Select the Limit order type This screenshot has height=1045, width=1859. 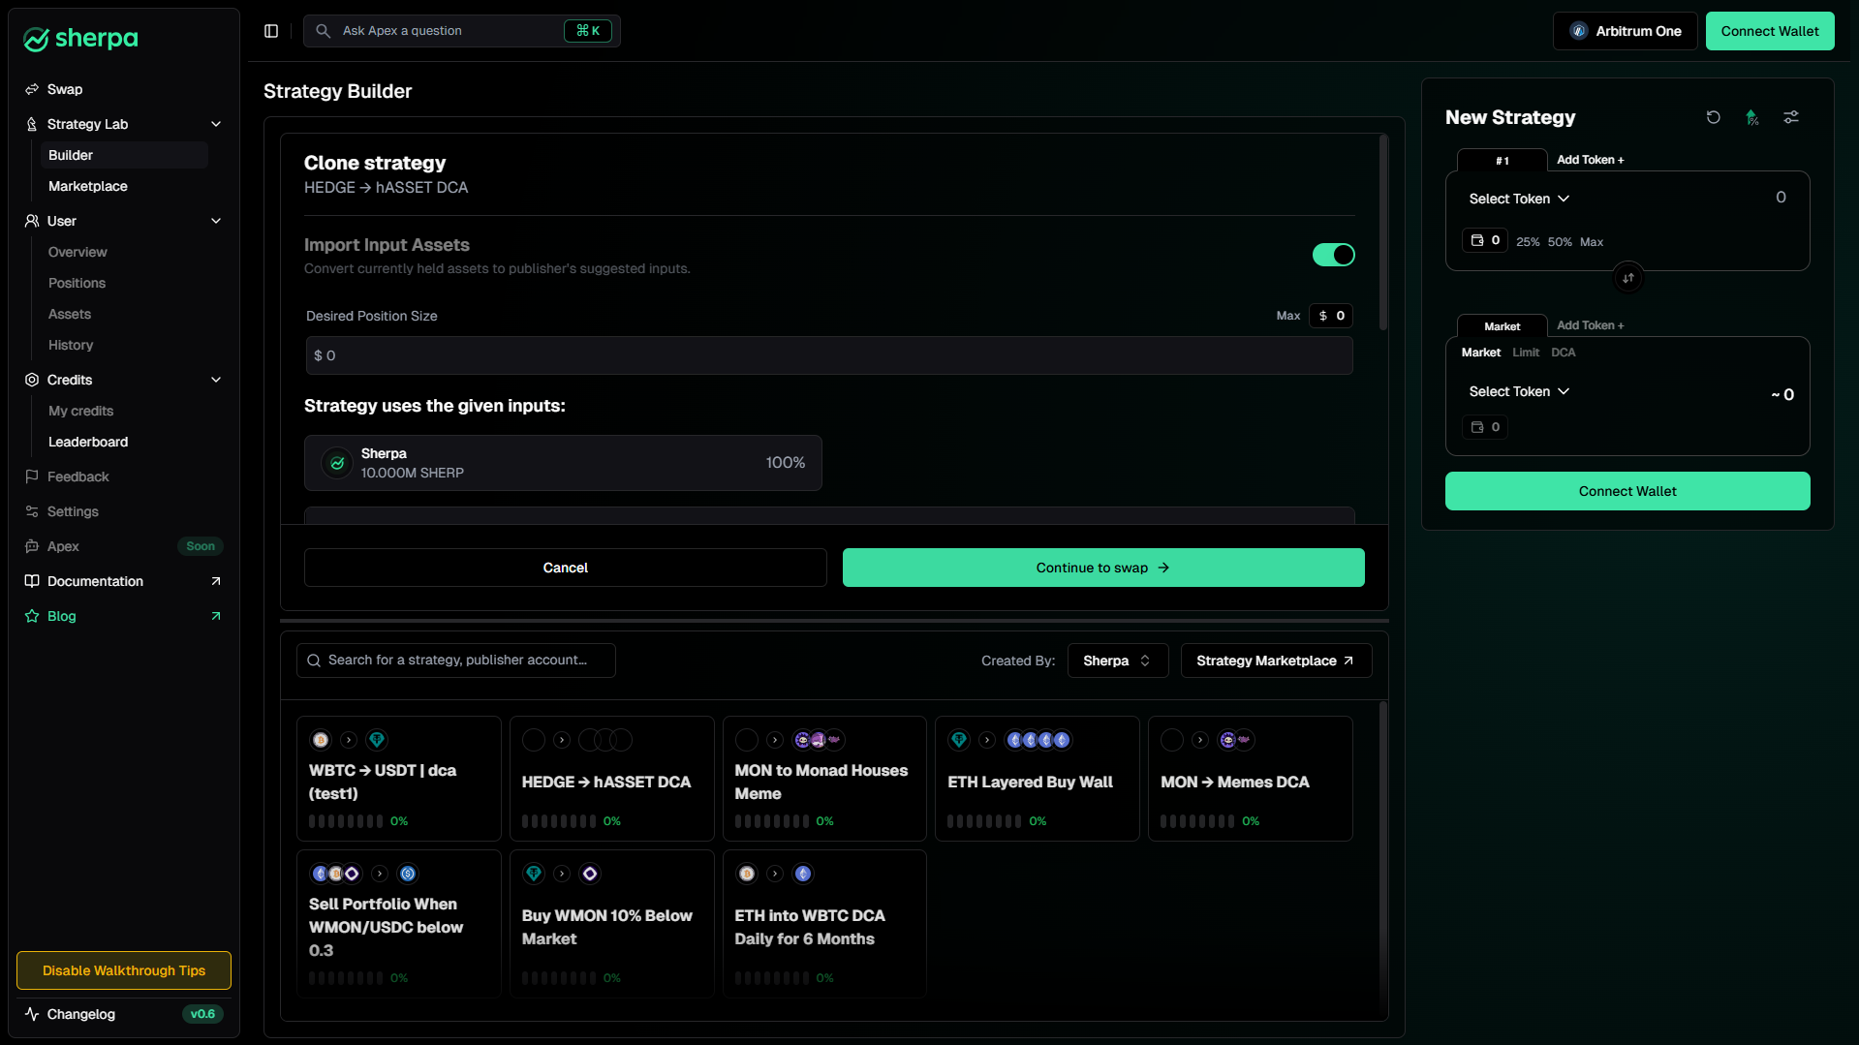[1526, 353]
